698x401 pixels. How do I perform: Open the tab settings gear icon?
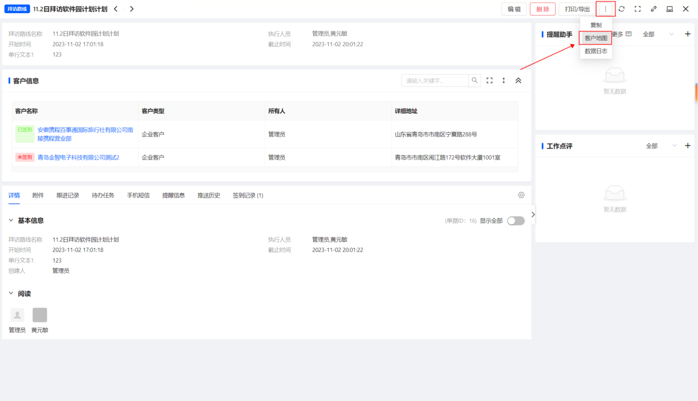(521, 195)
